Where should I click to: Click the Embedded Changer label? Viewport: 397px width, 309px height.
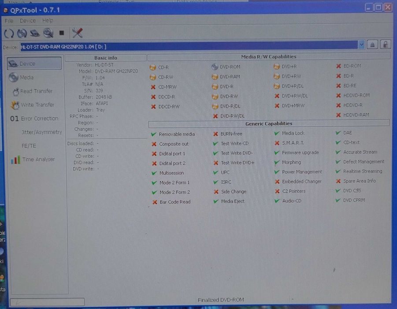coord(302,181)
